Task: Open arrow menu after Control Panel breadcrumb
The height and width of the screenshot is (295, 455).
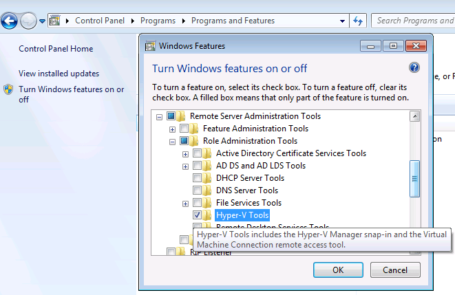Action: click(x=133, y=21)
